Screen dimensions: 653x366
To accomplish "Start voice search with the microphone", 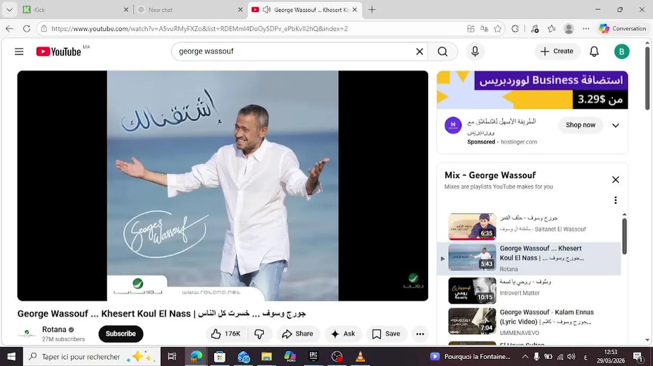I will [x=475, y=51].
